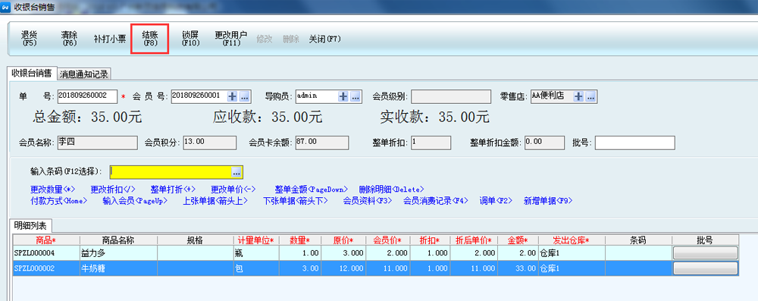Click the 付款方式 Home link

click(59, 200)
